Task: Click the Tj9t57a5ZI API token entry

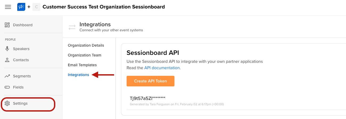Action: pos(148,98)
